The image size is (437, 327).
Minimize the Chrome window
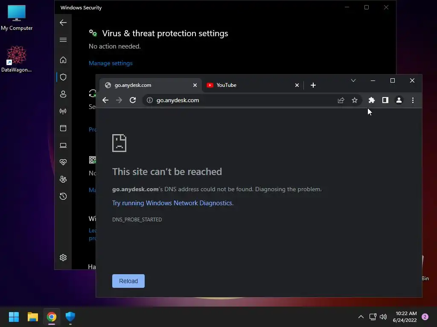pos(373,80)
